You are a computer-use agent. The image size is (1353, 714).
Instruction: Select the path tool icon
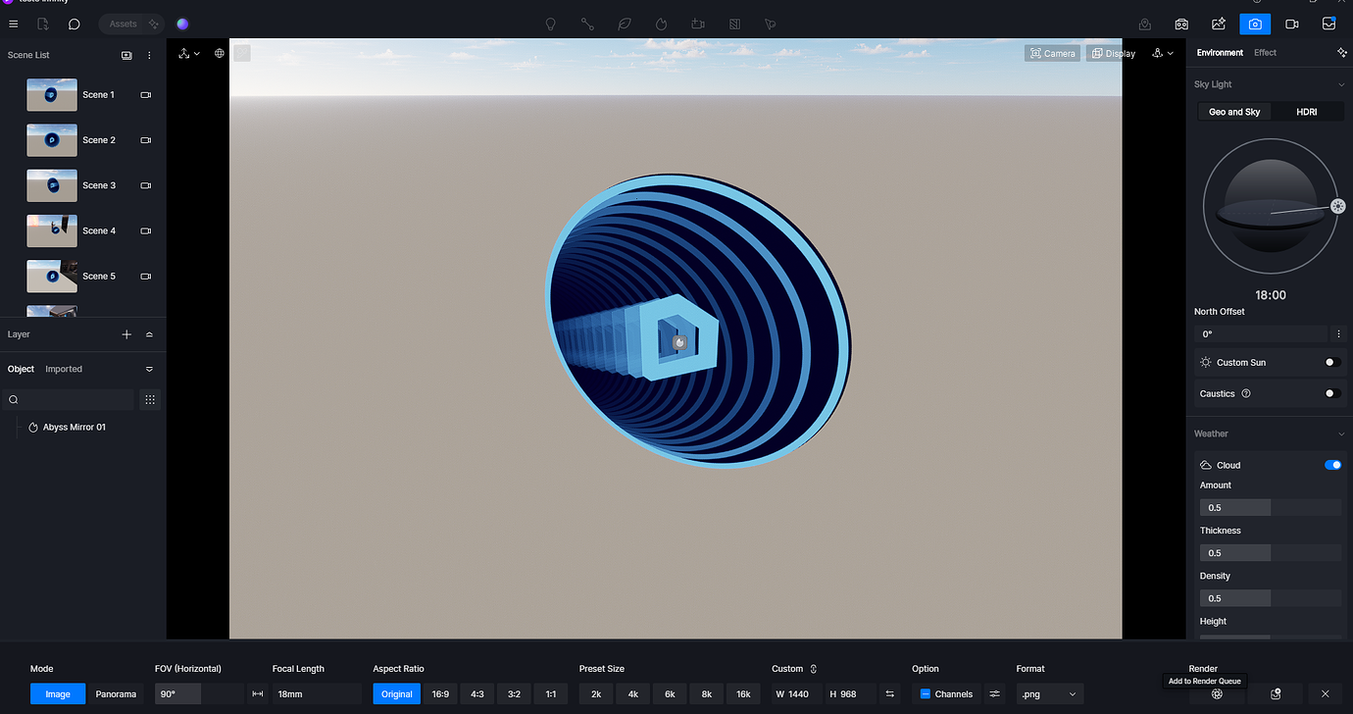587,24
